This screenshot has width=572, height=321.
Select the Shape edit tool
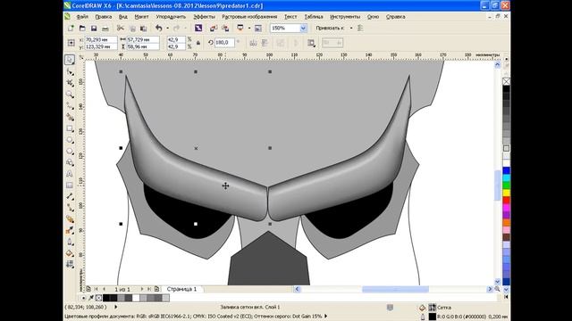click(x=70, y=71)
